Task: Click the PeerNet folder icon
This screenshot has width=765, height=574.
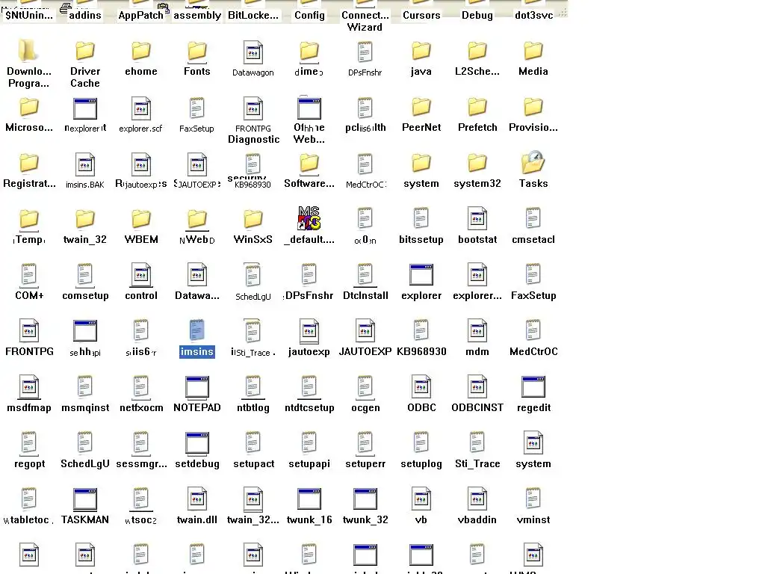Action: tap(421, 107)
